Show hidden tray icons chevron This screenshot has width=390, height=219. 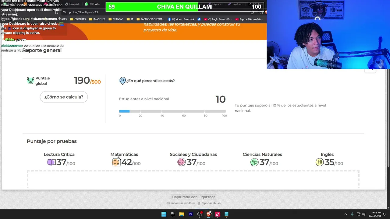point(346,214)
